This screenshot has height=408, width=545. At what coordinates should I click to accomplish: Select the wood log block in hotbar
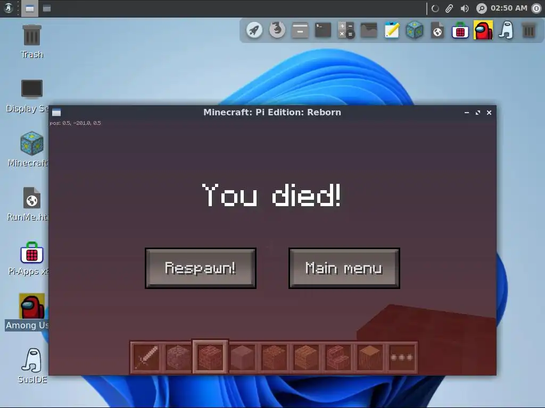pyautogui.click(x=370, y=358)
